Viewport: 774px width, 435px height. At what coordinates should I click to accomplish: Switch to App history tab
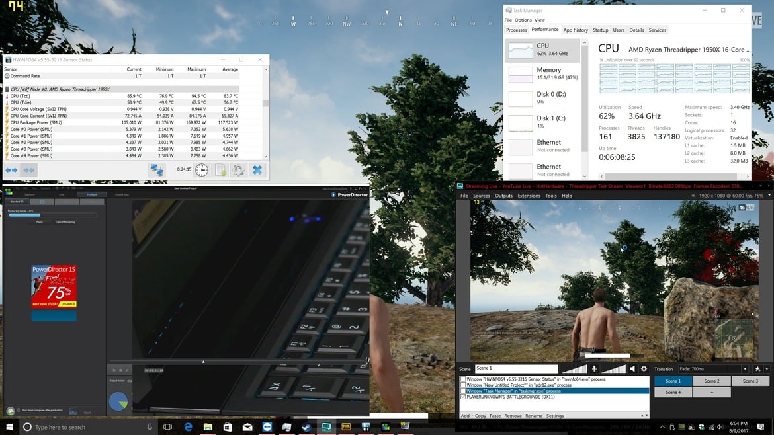pos(576,30)
